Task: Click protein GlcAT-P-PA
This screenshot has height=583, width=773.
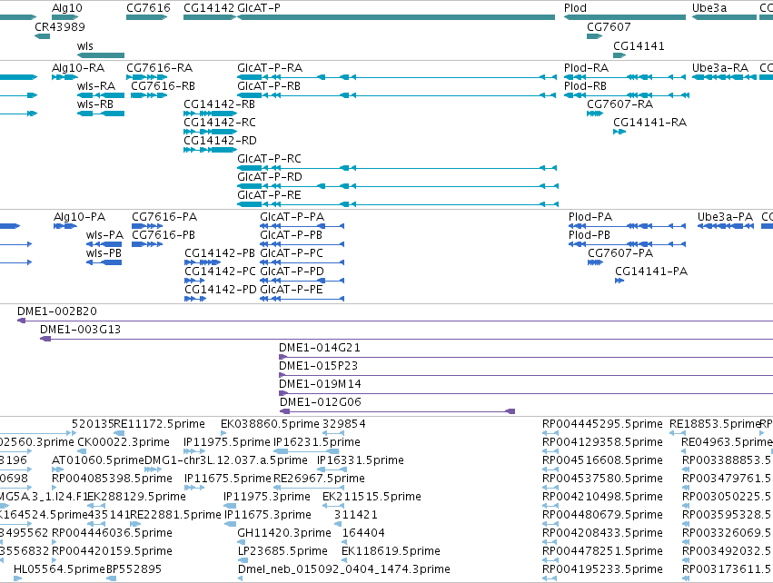Action: pyautogui.click(x=292, y=217)
